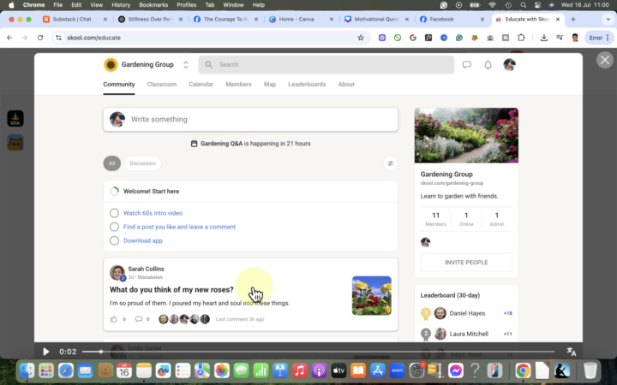
Task: Open the Leaderboards tab
Action: coord(307,84)
